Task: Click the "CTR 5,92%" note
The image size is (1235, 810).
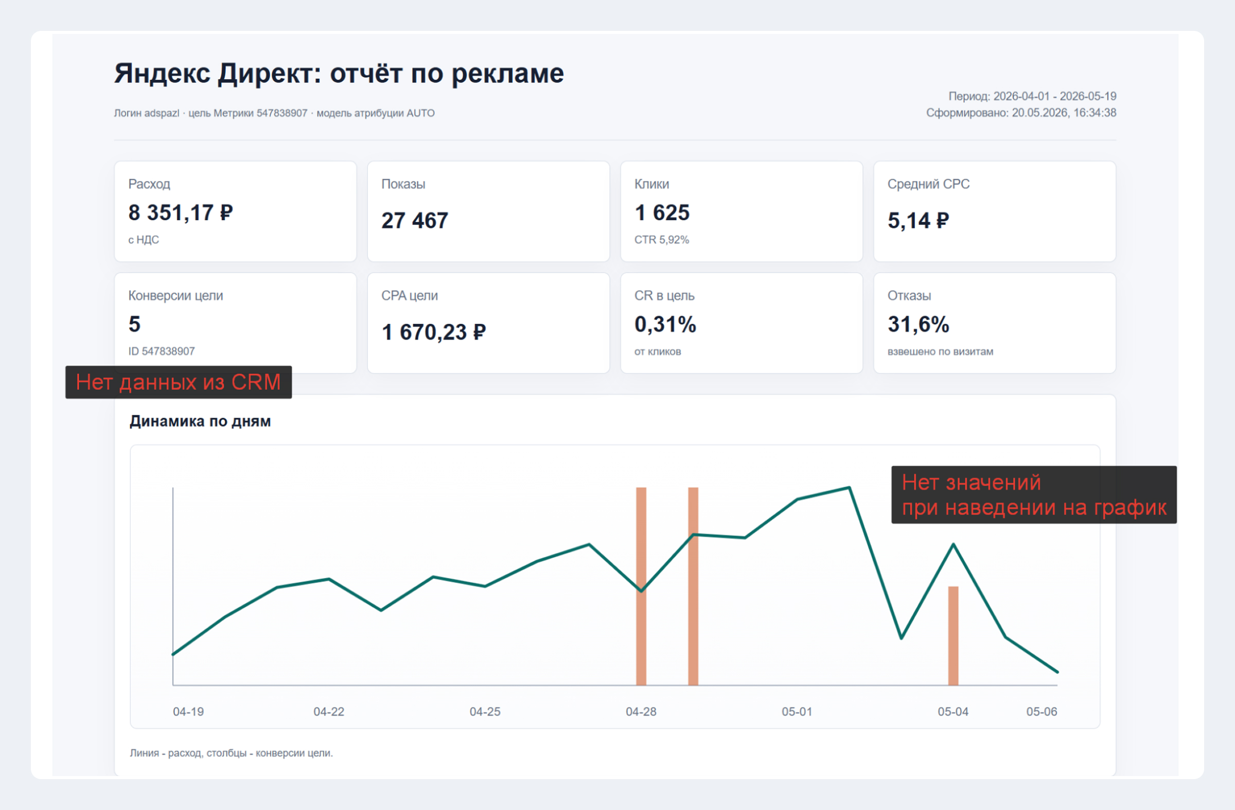Action: (662, 240)
